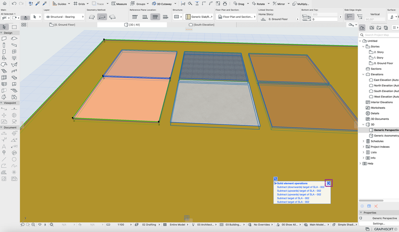Close the Solid element operations popup

328,183
